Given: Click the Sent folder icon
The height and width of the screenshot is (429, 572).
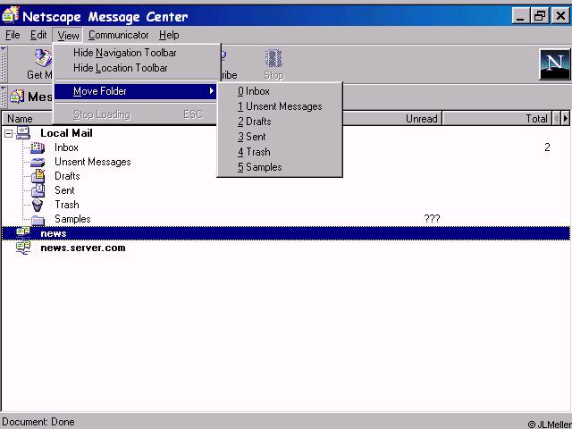Looking at the screenshot, I should click(x=38, y=190).
